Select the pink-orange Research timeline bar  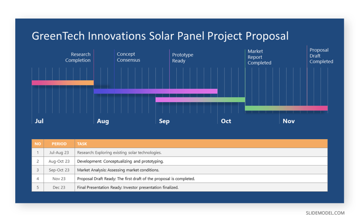[63, 83]
